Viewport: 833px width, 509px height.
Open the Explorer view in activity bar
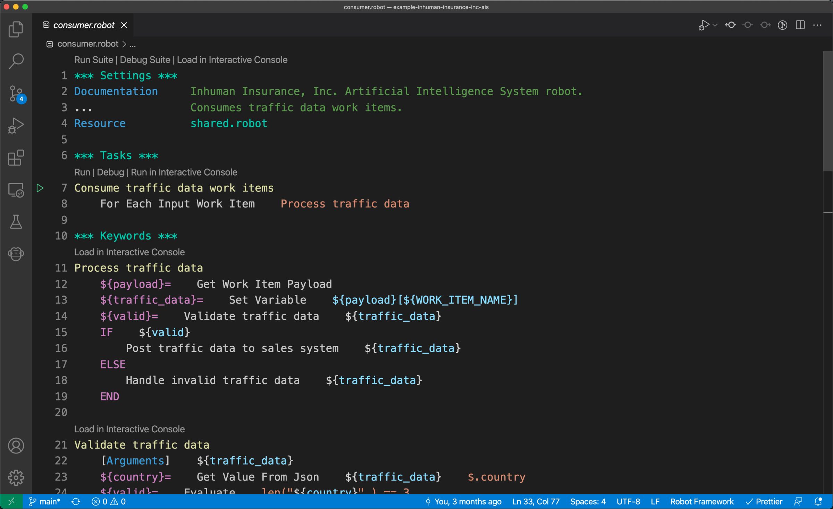point(16,29)
